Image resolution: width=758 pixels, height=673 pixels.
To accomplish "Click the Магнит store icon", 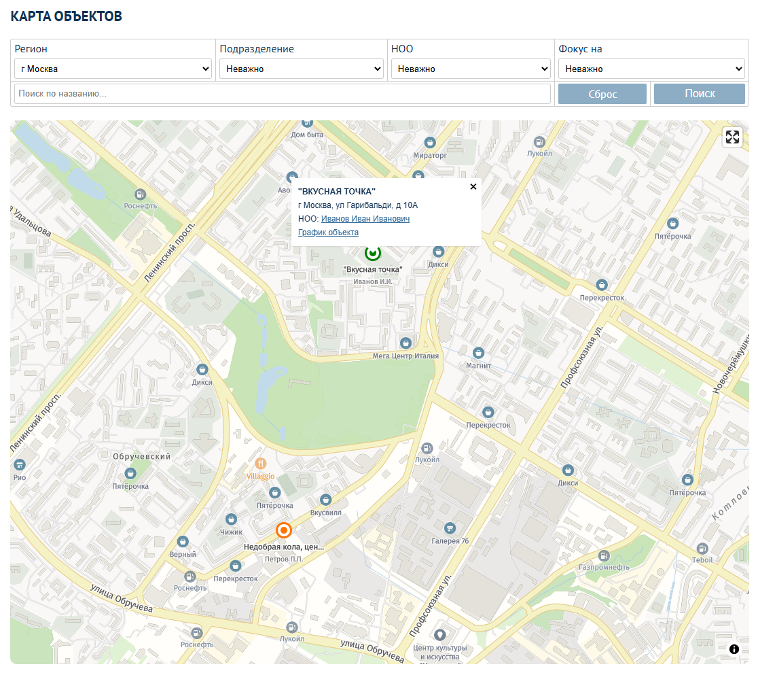I will [x=478, y=353].
